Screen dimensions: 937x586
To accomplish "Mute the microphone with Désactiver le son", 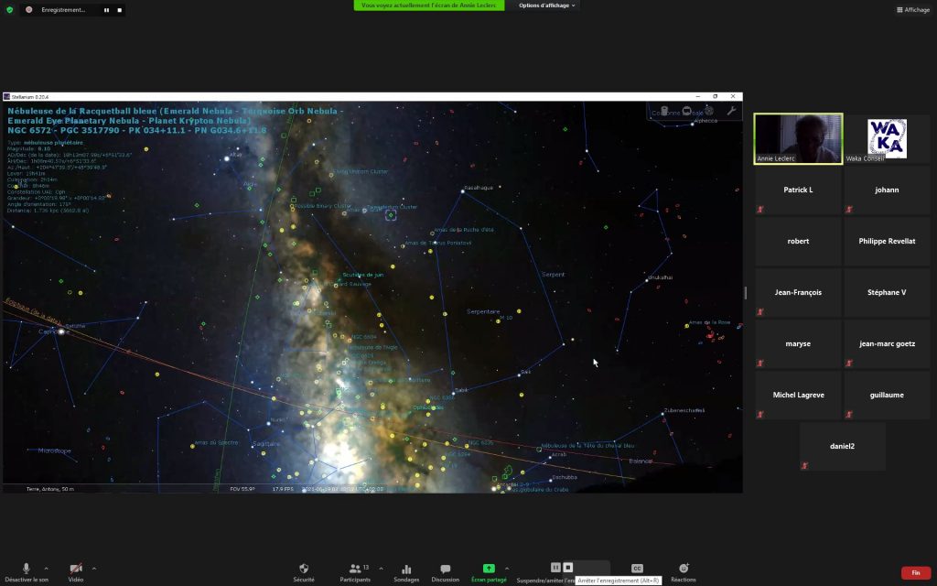I will point(27,571).
